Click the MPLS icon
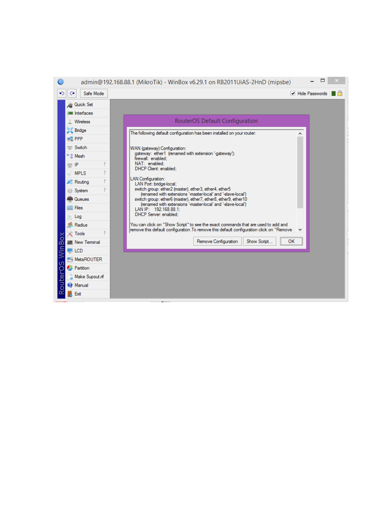The image size is (375, 530). 70,173
